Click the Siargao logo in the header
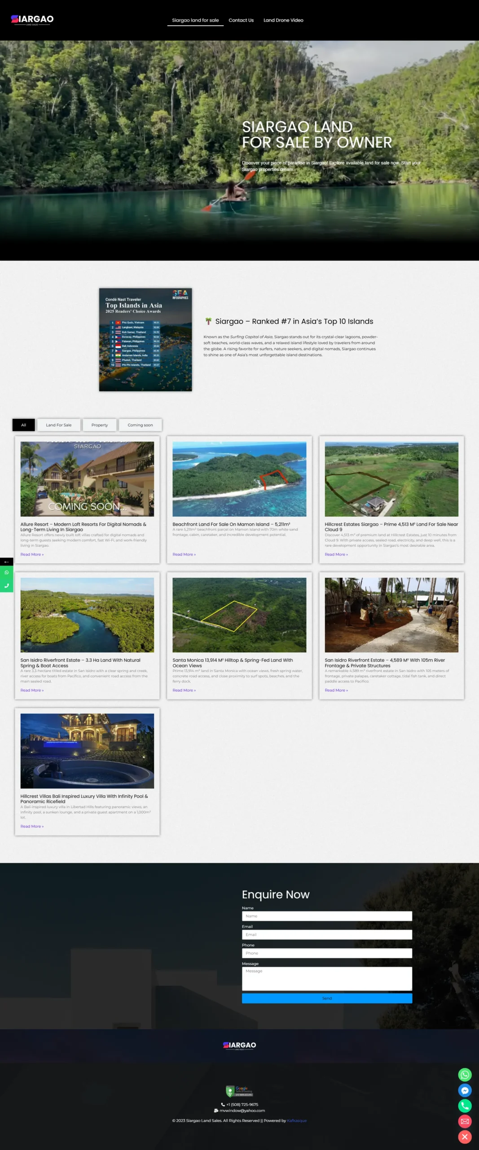The image size is (479, 1150). [32, 19]
